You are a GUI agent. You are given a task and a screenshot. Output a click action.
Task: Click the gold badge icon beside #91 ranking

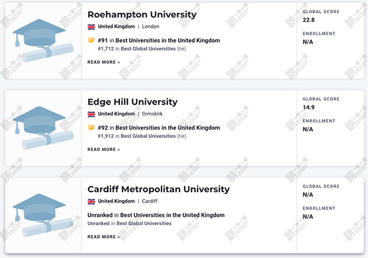point(91,40)
